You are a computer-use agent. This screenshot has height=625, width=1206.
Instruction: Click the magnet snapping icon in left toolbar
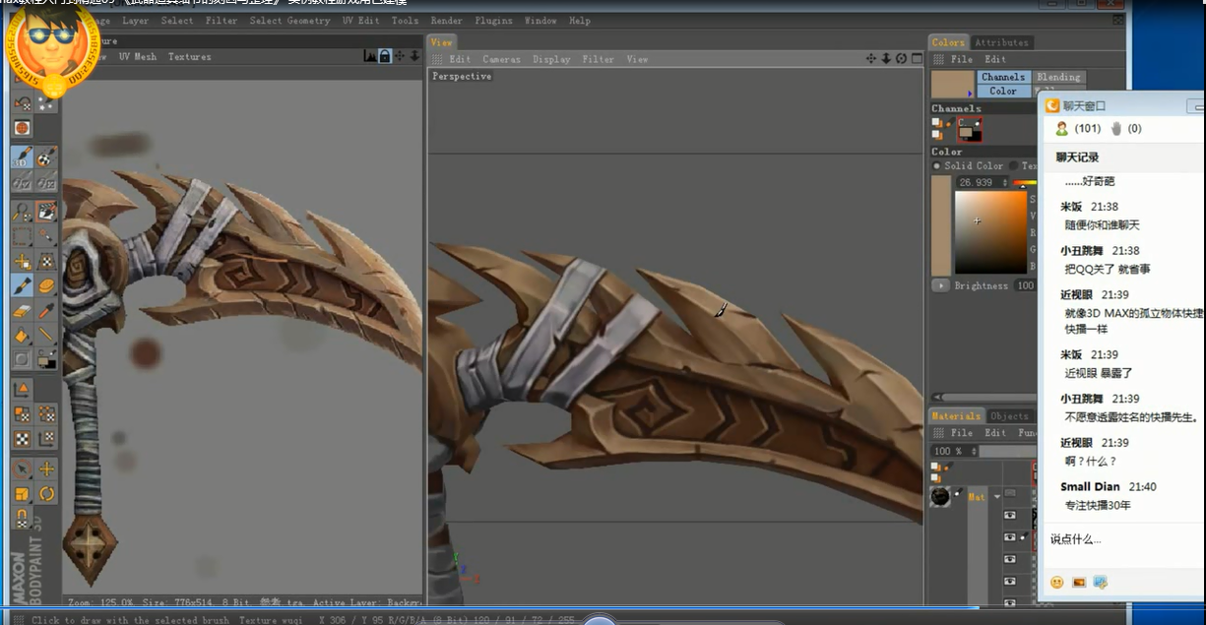(23, 519)
